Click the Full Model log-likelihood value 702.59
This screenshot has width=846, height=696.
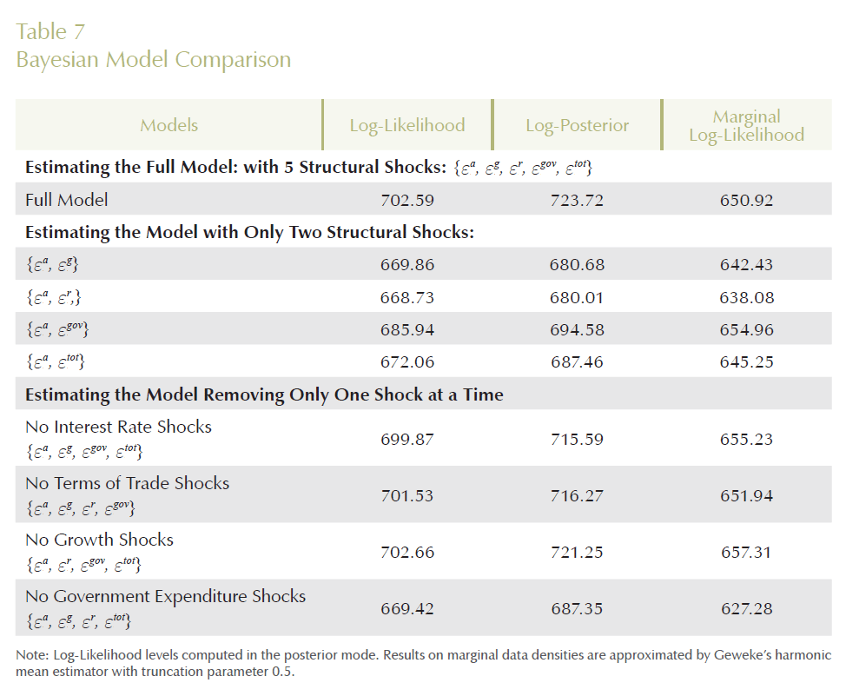[x=407, y=200]
